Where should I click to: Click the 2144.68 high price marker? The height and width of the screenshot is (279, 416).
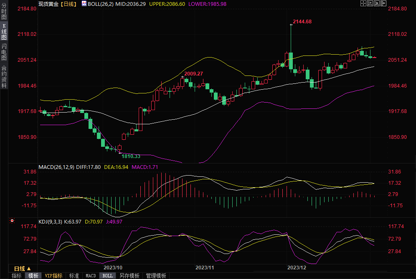tap(302, 21)
